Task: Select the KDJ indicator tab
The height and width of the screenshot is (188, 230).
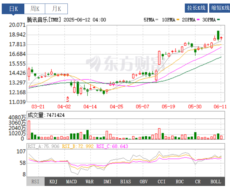Action: (x=53, y=182)
